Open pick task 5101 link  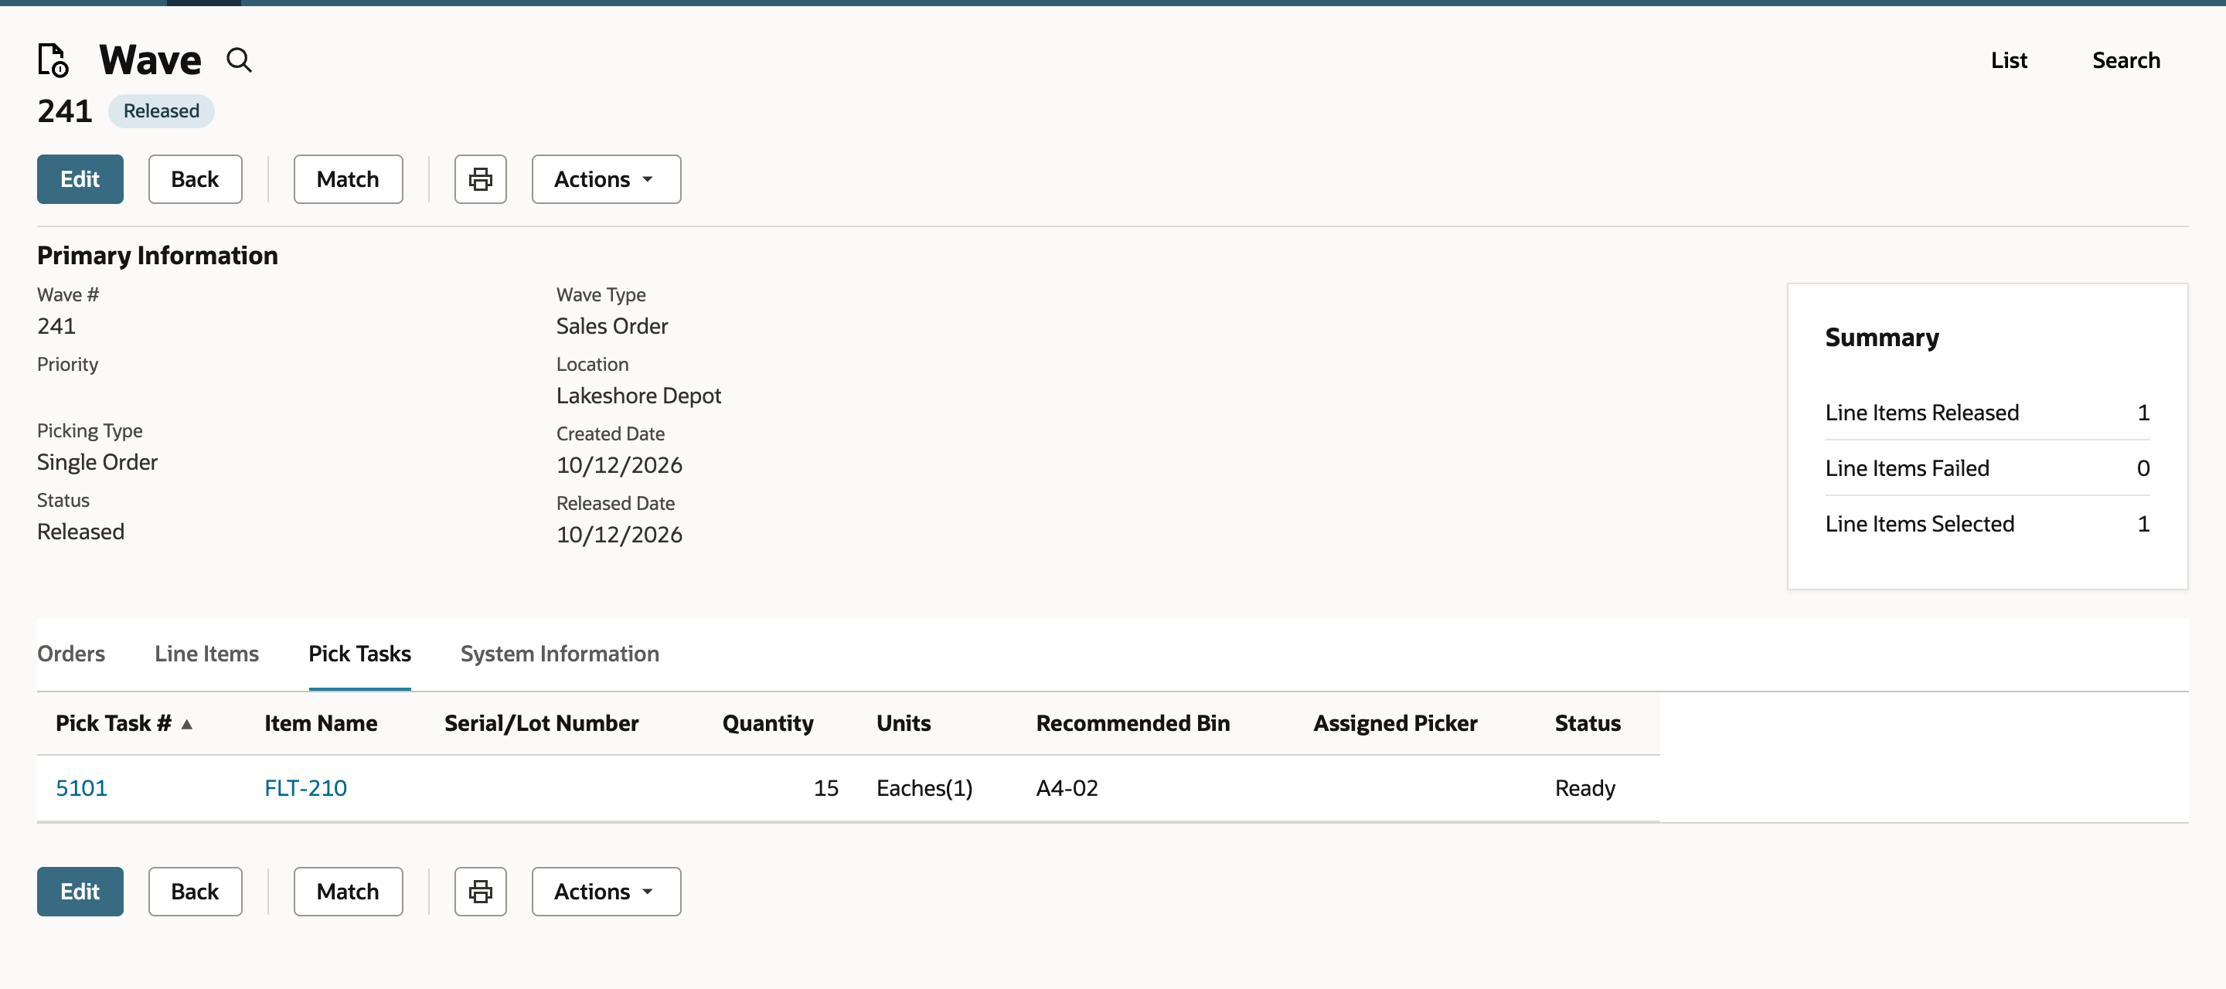click(x=81, y=788)
